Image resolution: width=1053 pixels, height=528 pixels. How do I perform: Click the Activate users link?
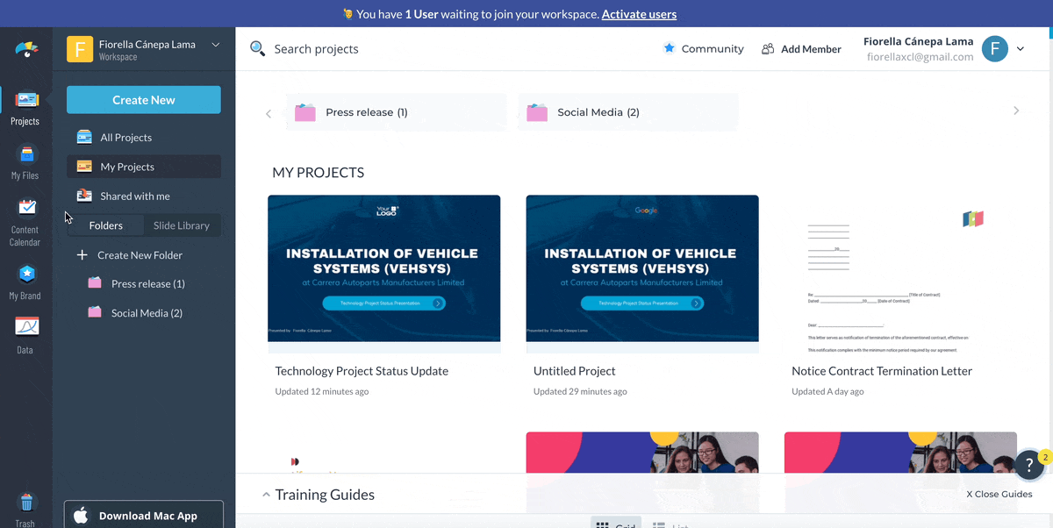pos(639,14)
